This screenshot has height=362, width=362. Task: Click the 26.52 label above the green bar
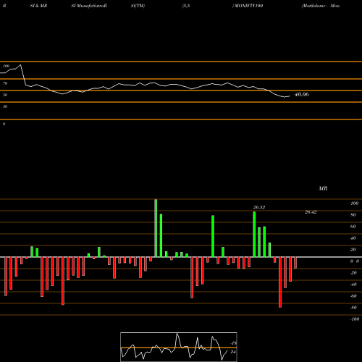click(x=259, y=207)
